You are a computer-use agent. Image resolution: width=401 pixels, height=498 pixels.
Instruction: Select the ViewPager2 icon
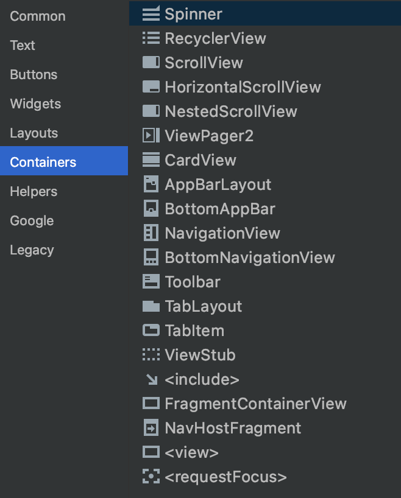click(x=151, y=136)
